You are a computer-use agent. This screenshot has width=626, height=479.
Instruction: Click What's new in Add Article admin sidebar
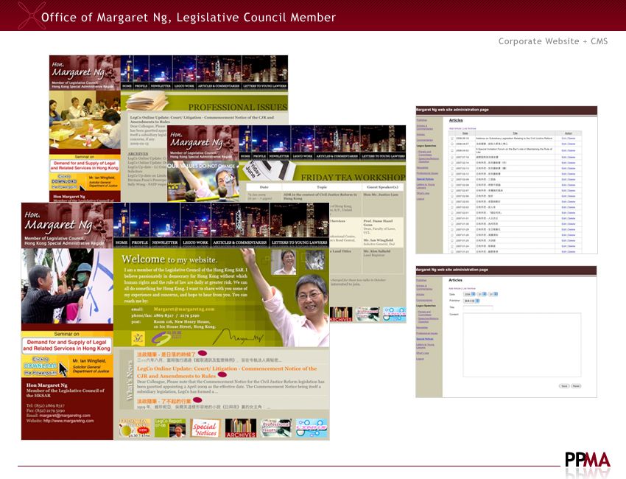click(423, 353)
